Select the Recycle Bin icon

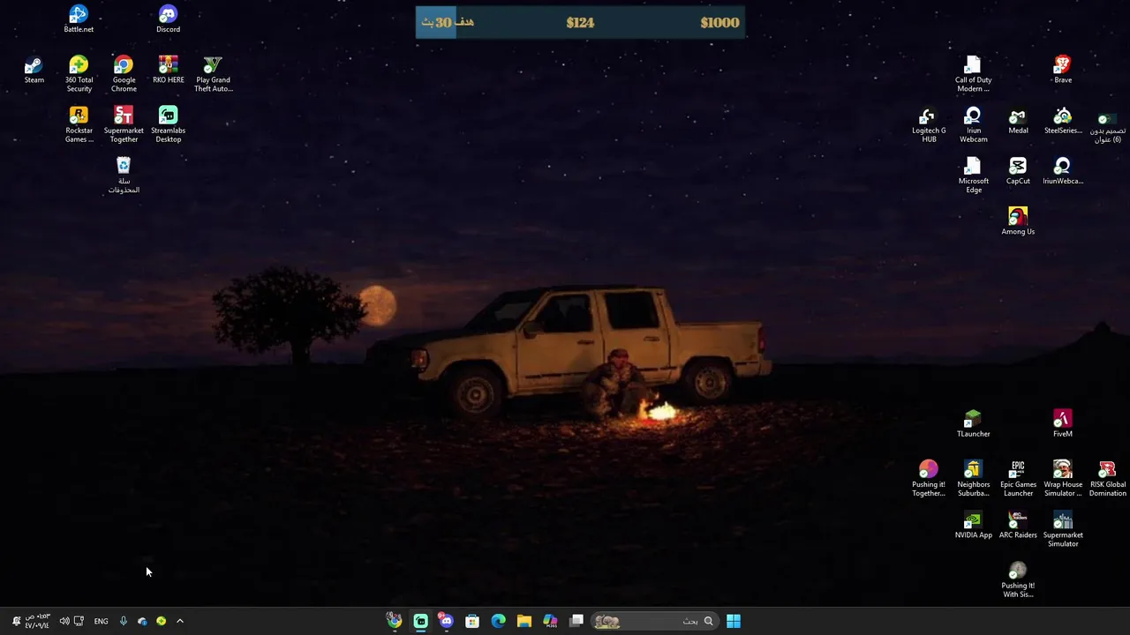click(x=124, y=175)
